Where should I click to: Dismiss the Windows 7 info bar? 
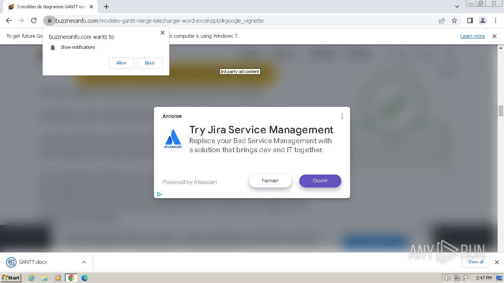click(495, 36)
